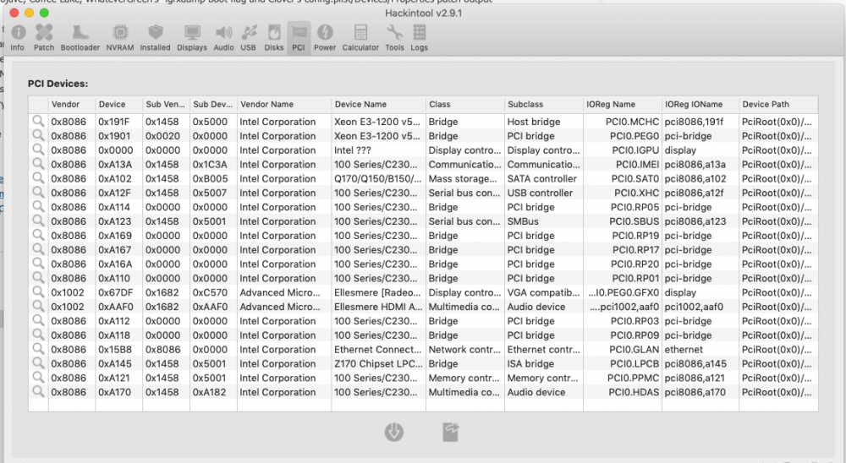Select the cell Ellesmere HDMI A...
Image resolution: width=846 pixels, height=463 pixels.
[x=377, y=307]
